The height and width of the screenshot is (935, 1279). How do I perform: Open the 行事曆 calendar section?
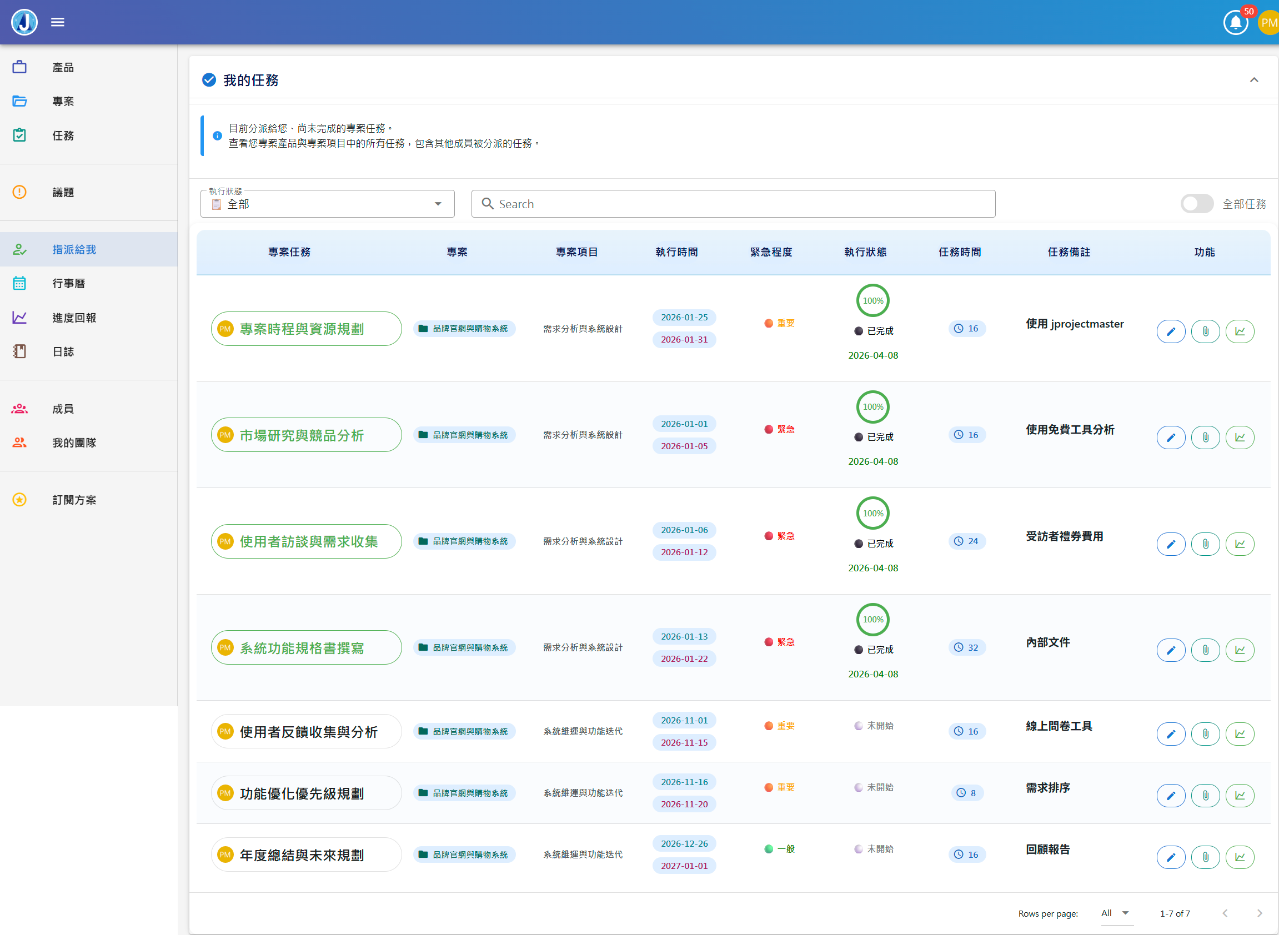tap(69, 283)
